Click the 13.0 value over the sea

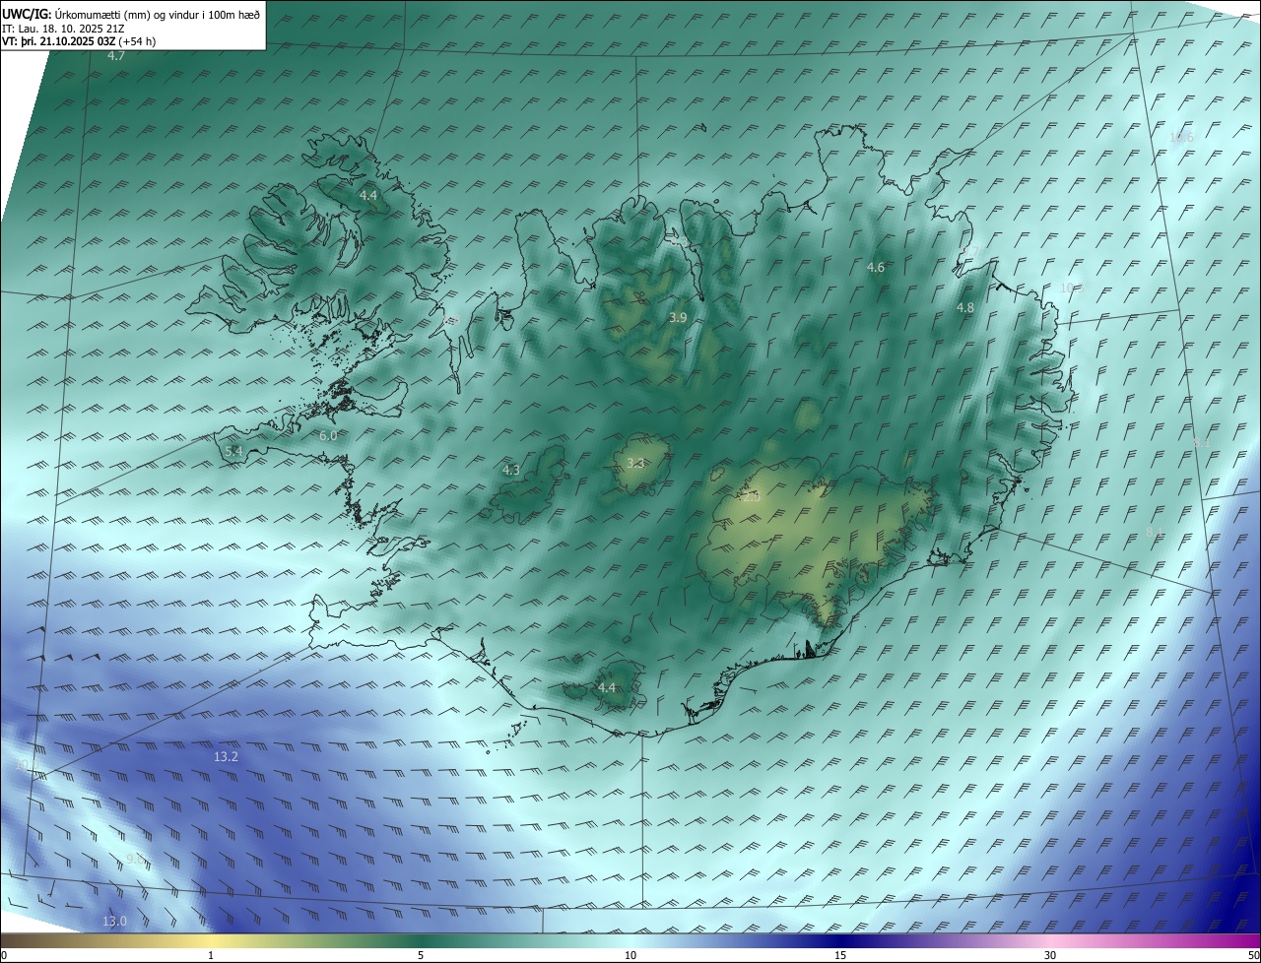coord(114,921)
